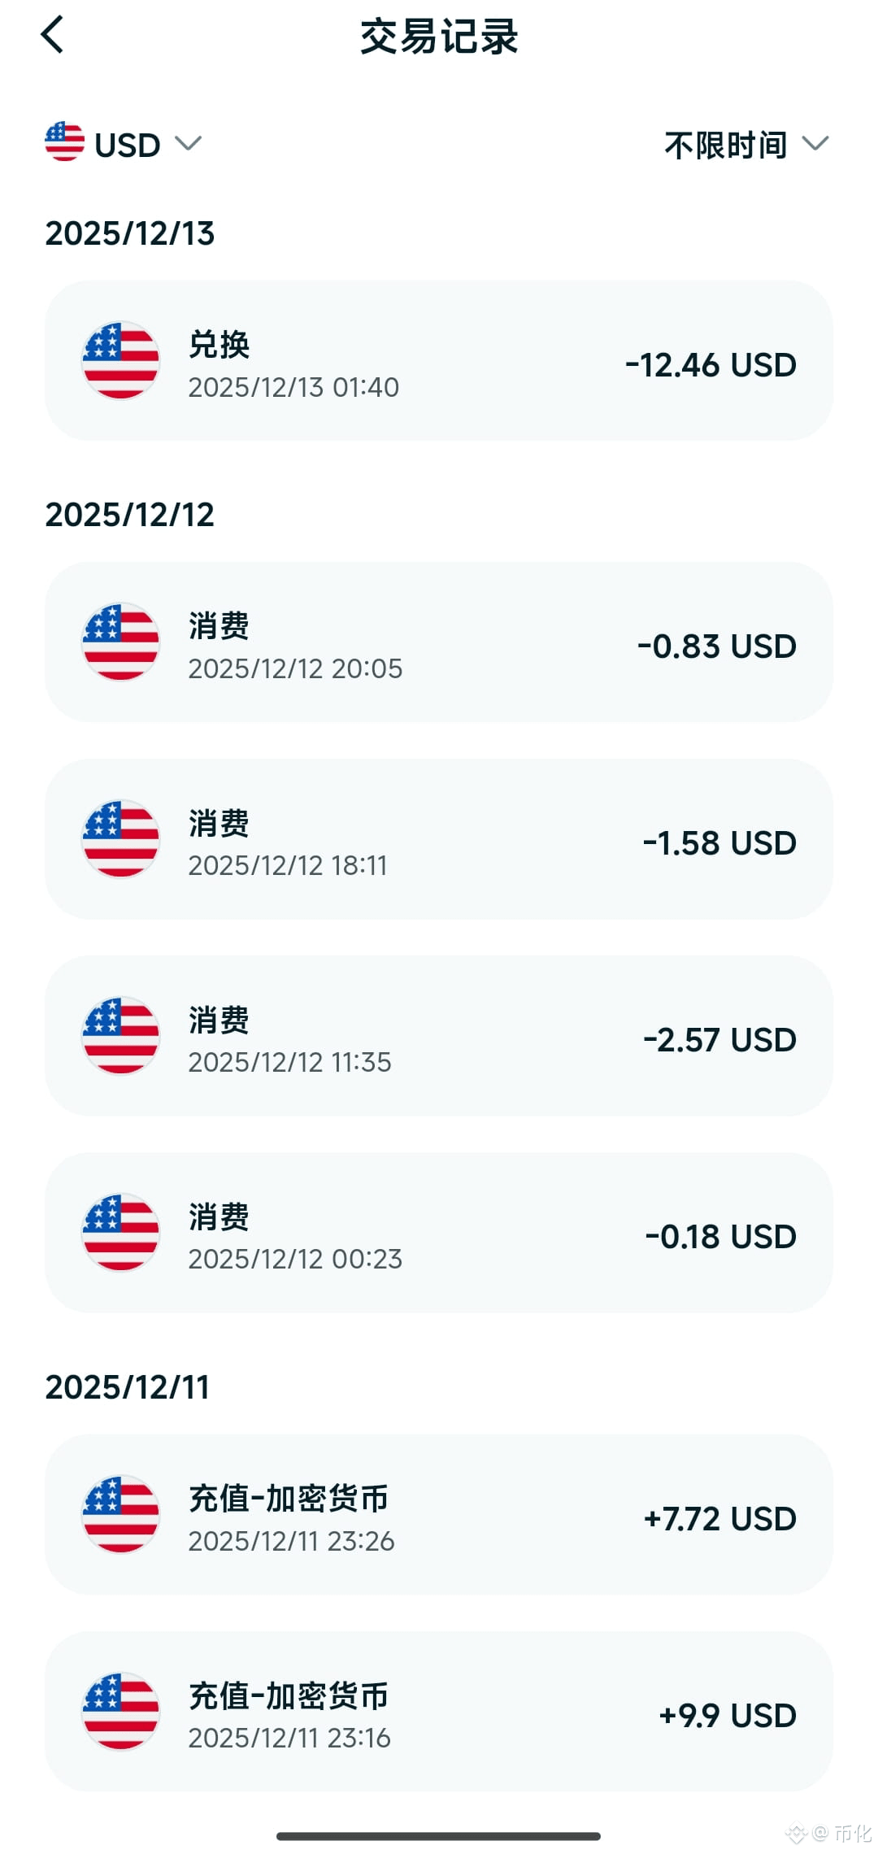Tap the home indicator bar at bottom
Viewport: 878px width, 1854px height.
[439, 1836]
